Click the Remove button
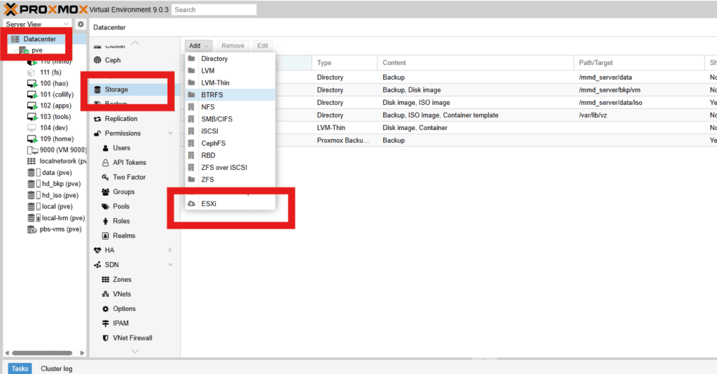Screen dimensions: 717x374 click(x=232, y=46)
